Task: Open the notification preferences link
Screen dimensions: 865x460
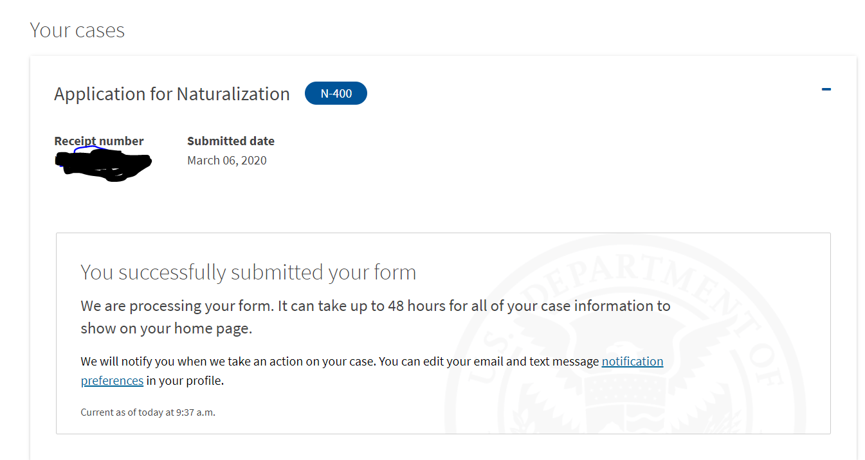Action: (x=632, y=361)
